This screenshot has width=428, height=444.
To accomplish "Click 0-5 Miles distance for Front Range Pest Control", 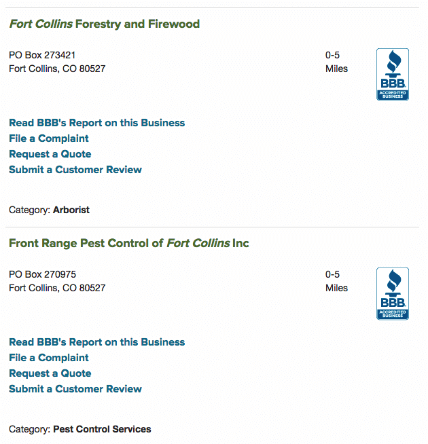I will (x=336, y=281).
